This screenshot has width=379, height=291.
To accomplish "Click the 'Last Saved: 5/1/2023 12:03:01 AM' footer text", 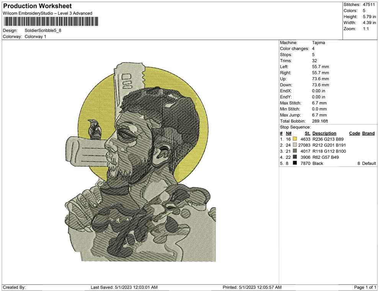I will coord(124,287).
